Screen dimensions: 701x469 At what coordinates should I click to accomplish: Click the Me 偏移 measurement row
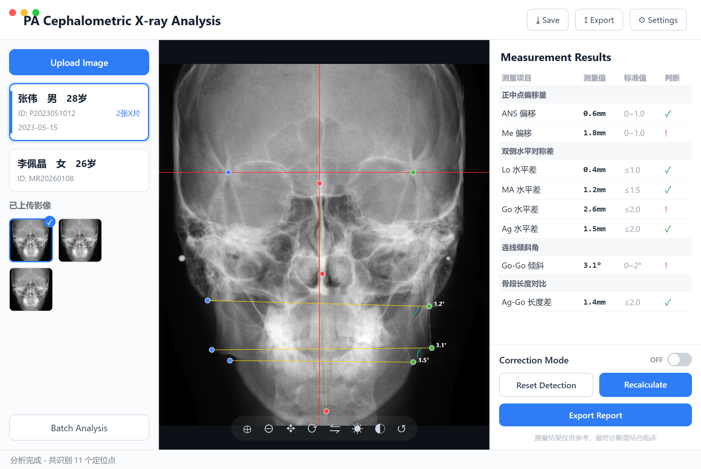click(595, 133)
